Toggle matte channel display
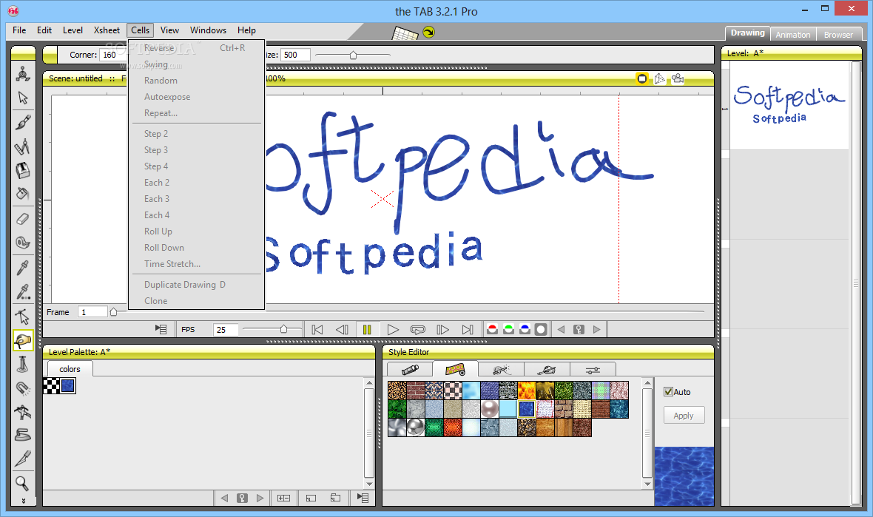 [x=541, y=329]
